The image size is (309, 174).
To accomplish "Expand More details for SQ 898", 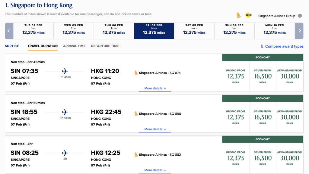I will coord(155,129).
